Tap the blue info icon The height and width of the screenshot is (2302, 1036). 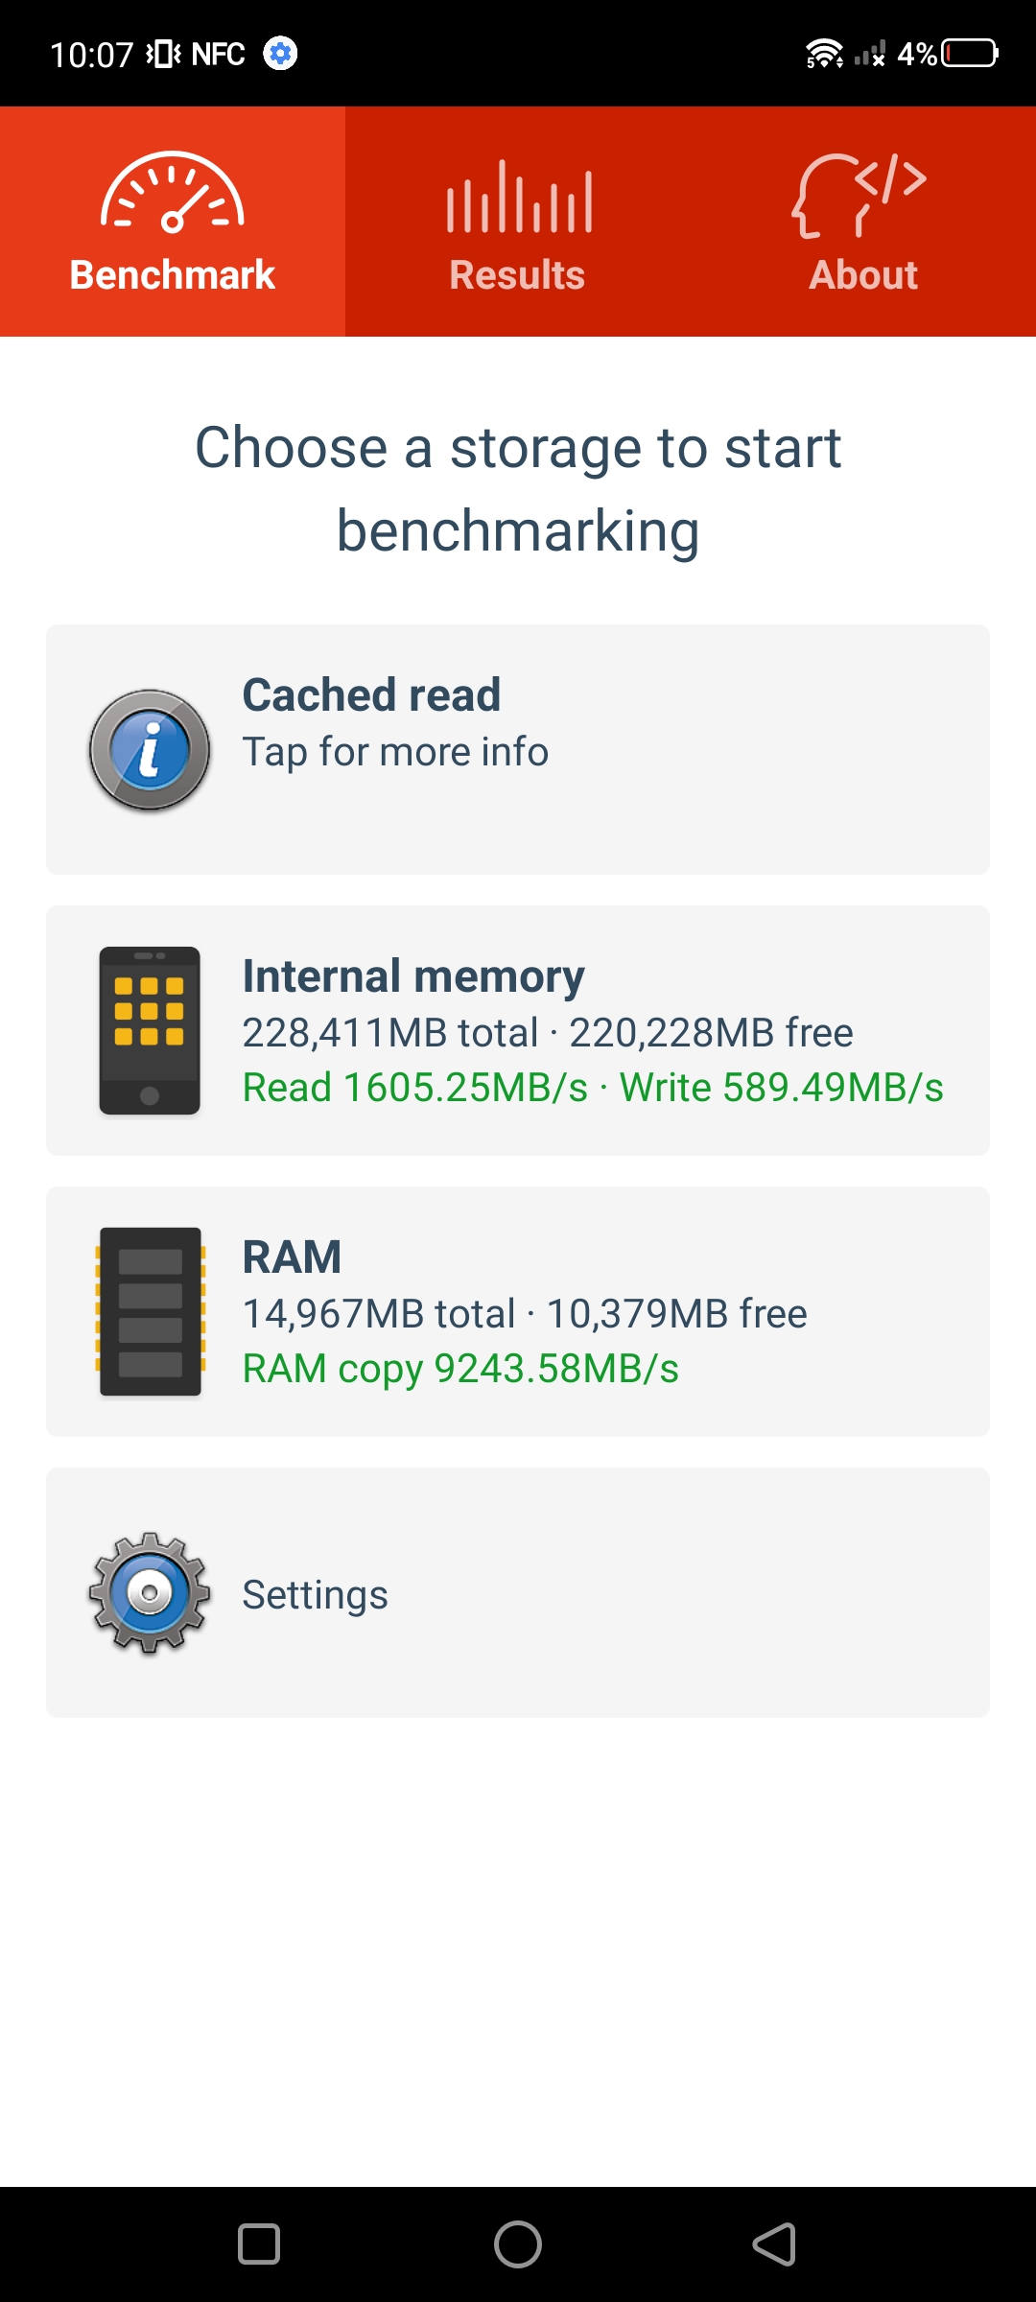pos(150,750)
